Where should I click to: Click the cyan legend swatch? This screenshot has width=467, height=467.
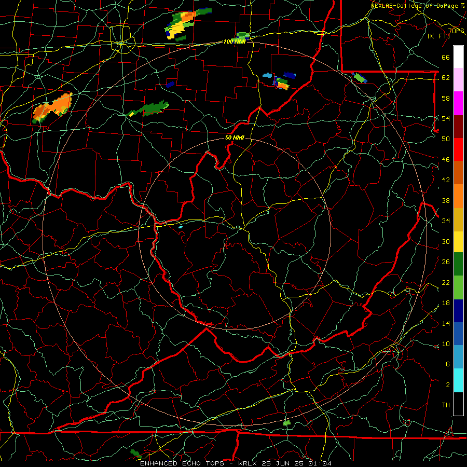tap(458, 380)
